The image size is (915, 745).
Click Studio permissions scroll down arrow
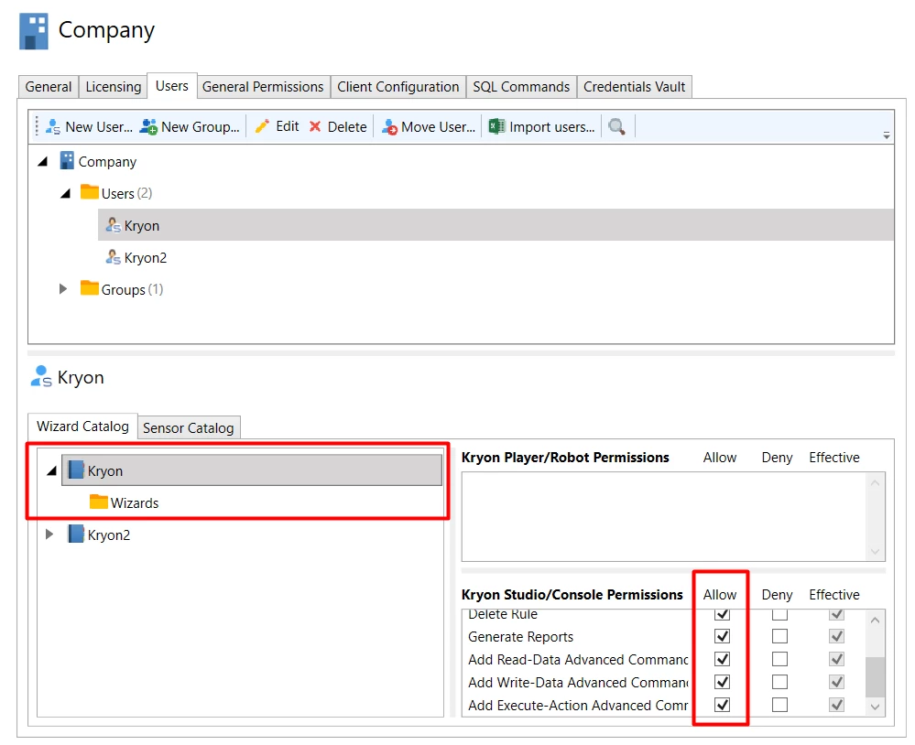tap(875, 707)
